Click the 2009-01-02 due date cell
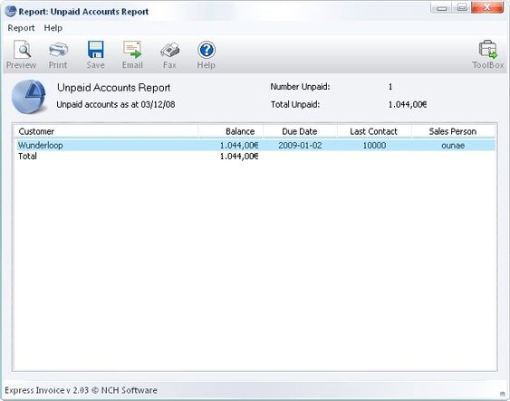 (x=300, y=145)
